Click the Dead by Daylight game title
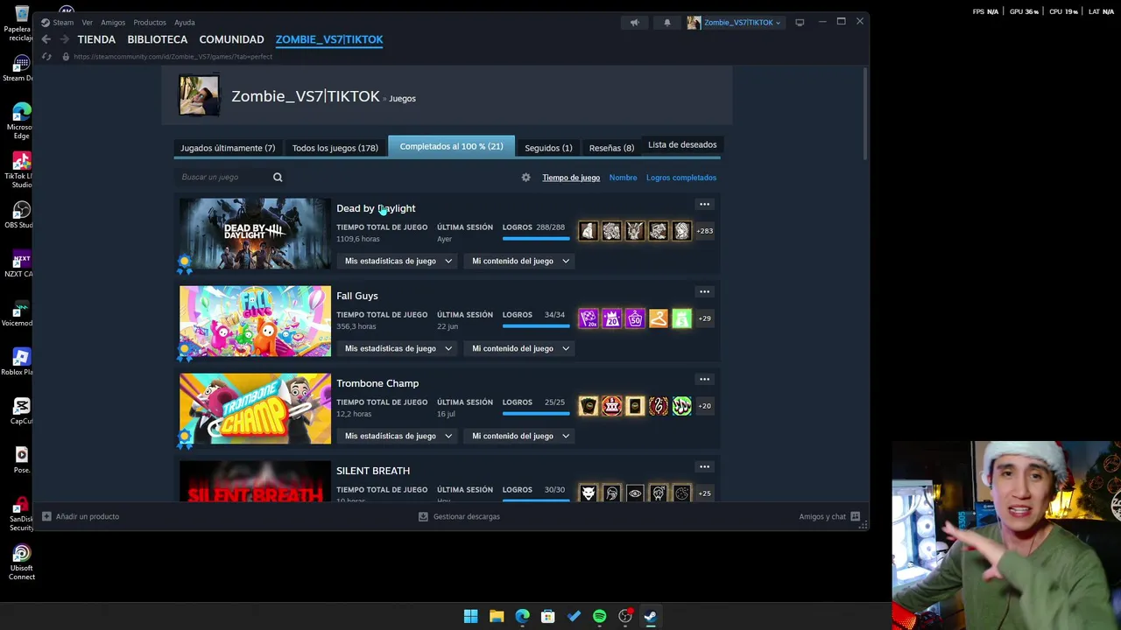Image resolution: width=1121 pixels, height=630 pixels. pos(376,208)
